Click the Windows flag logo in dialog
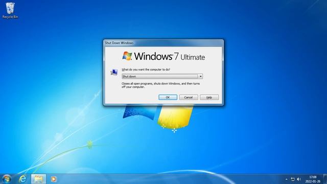 tap(127, 56)
